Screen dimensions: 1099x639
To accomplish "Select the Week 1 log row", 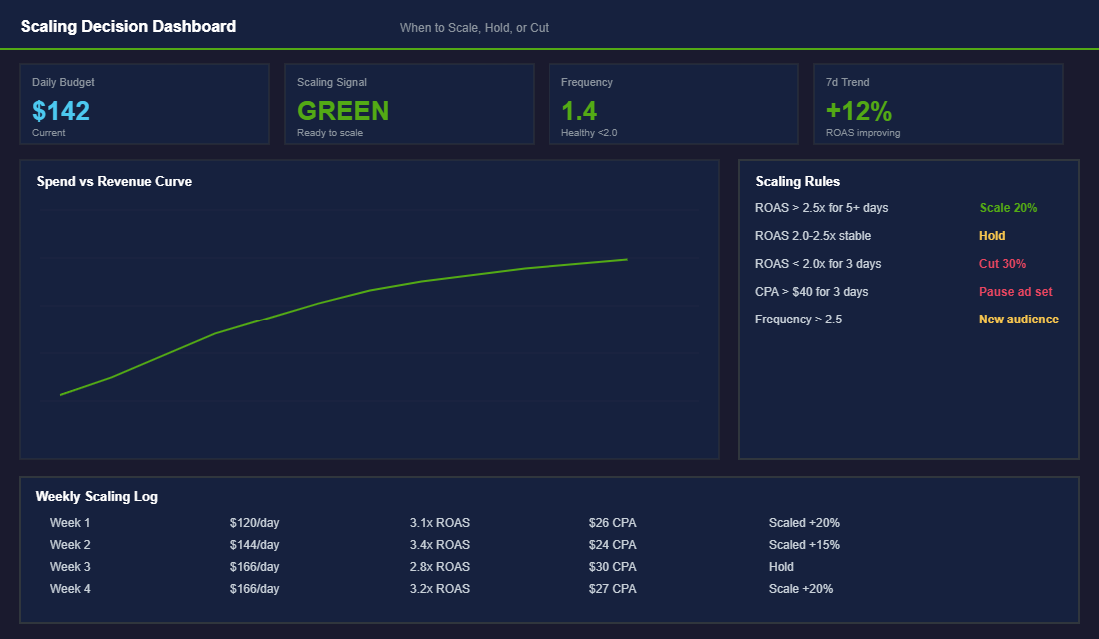I will coord(70,522).
